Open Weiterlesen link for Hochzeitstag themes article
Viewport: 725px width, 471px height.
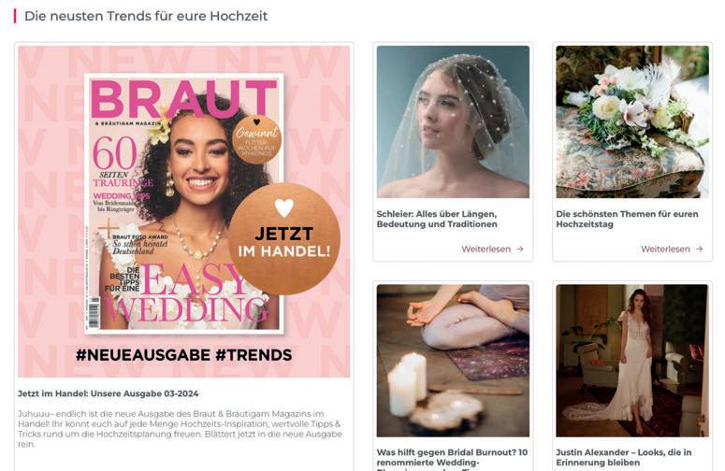665,249
